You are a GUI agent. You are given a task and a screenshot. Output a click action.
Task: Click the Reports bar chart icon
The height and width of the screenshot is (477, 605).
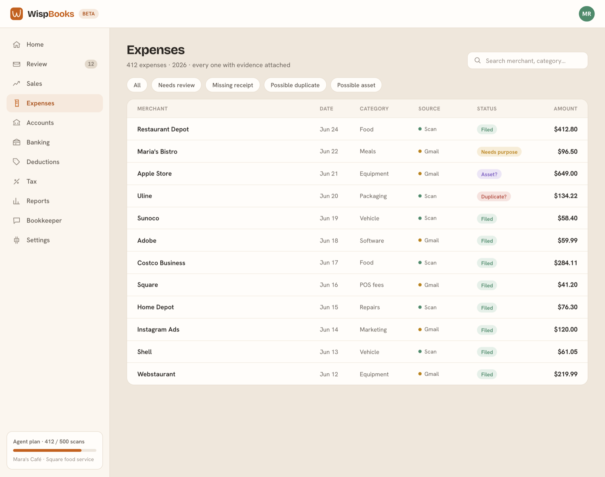17,201
